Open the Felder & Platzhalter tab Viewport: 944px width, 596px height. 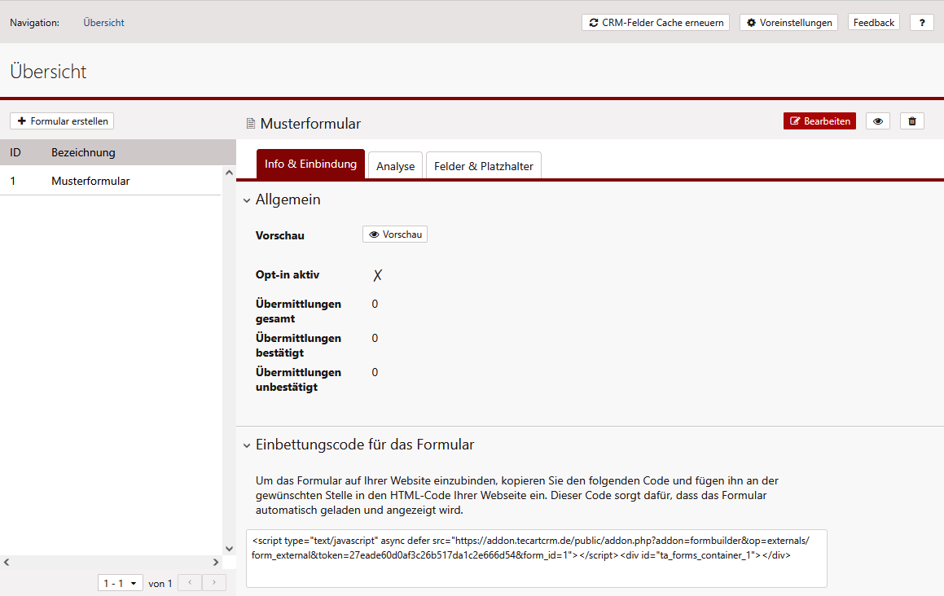click(483, 166)
